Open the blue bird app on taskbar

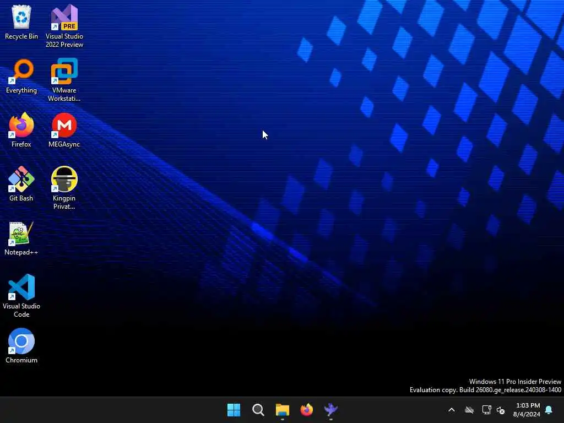pyautogui.click(x=331, y=410)
